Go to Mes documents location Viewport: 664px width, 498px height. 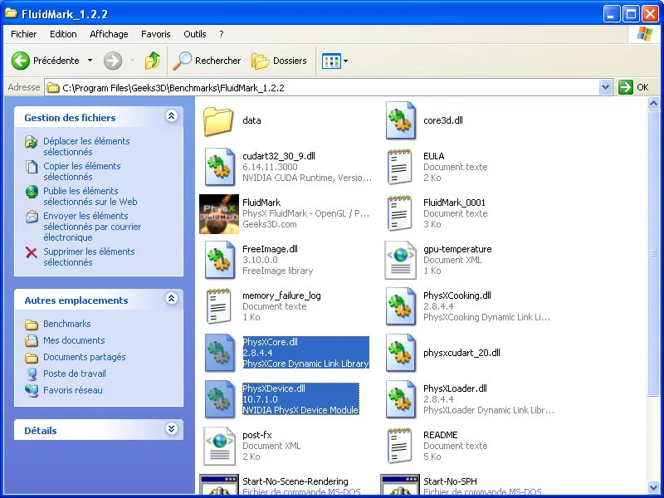click(74, 340)
